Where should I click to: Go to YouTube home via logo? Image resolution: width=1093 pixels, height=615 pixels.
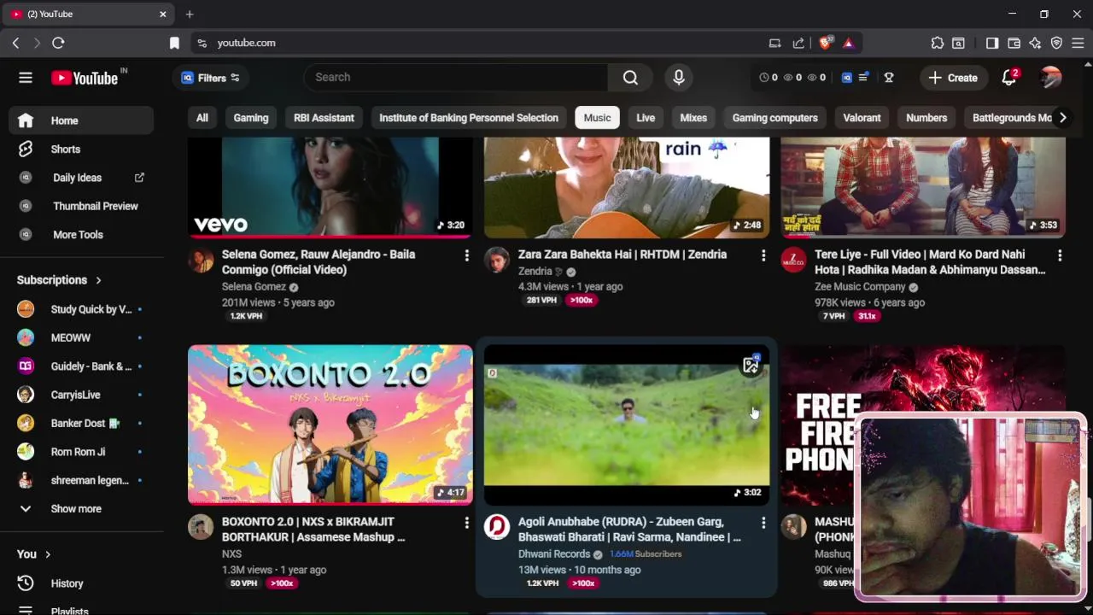[x=85, y=78]
